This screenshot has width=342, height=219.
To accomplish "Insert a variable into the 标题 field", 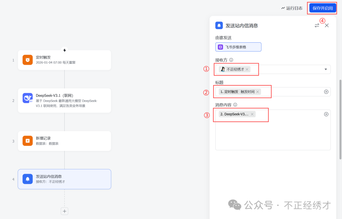I will (x=326, y=92).
